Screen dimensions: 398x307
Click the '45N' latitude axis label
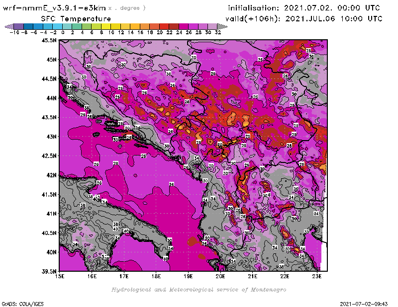coord(51,60)
